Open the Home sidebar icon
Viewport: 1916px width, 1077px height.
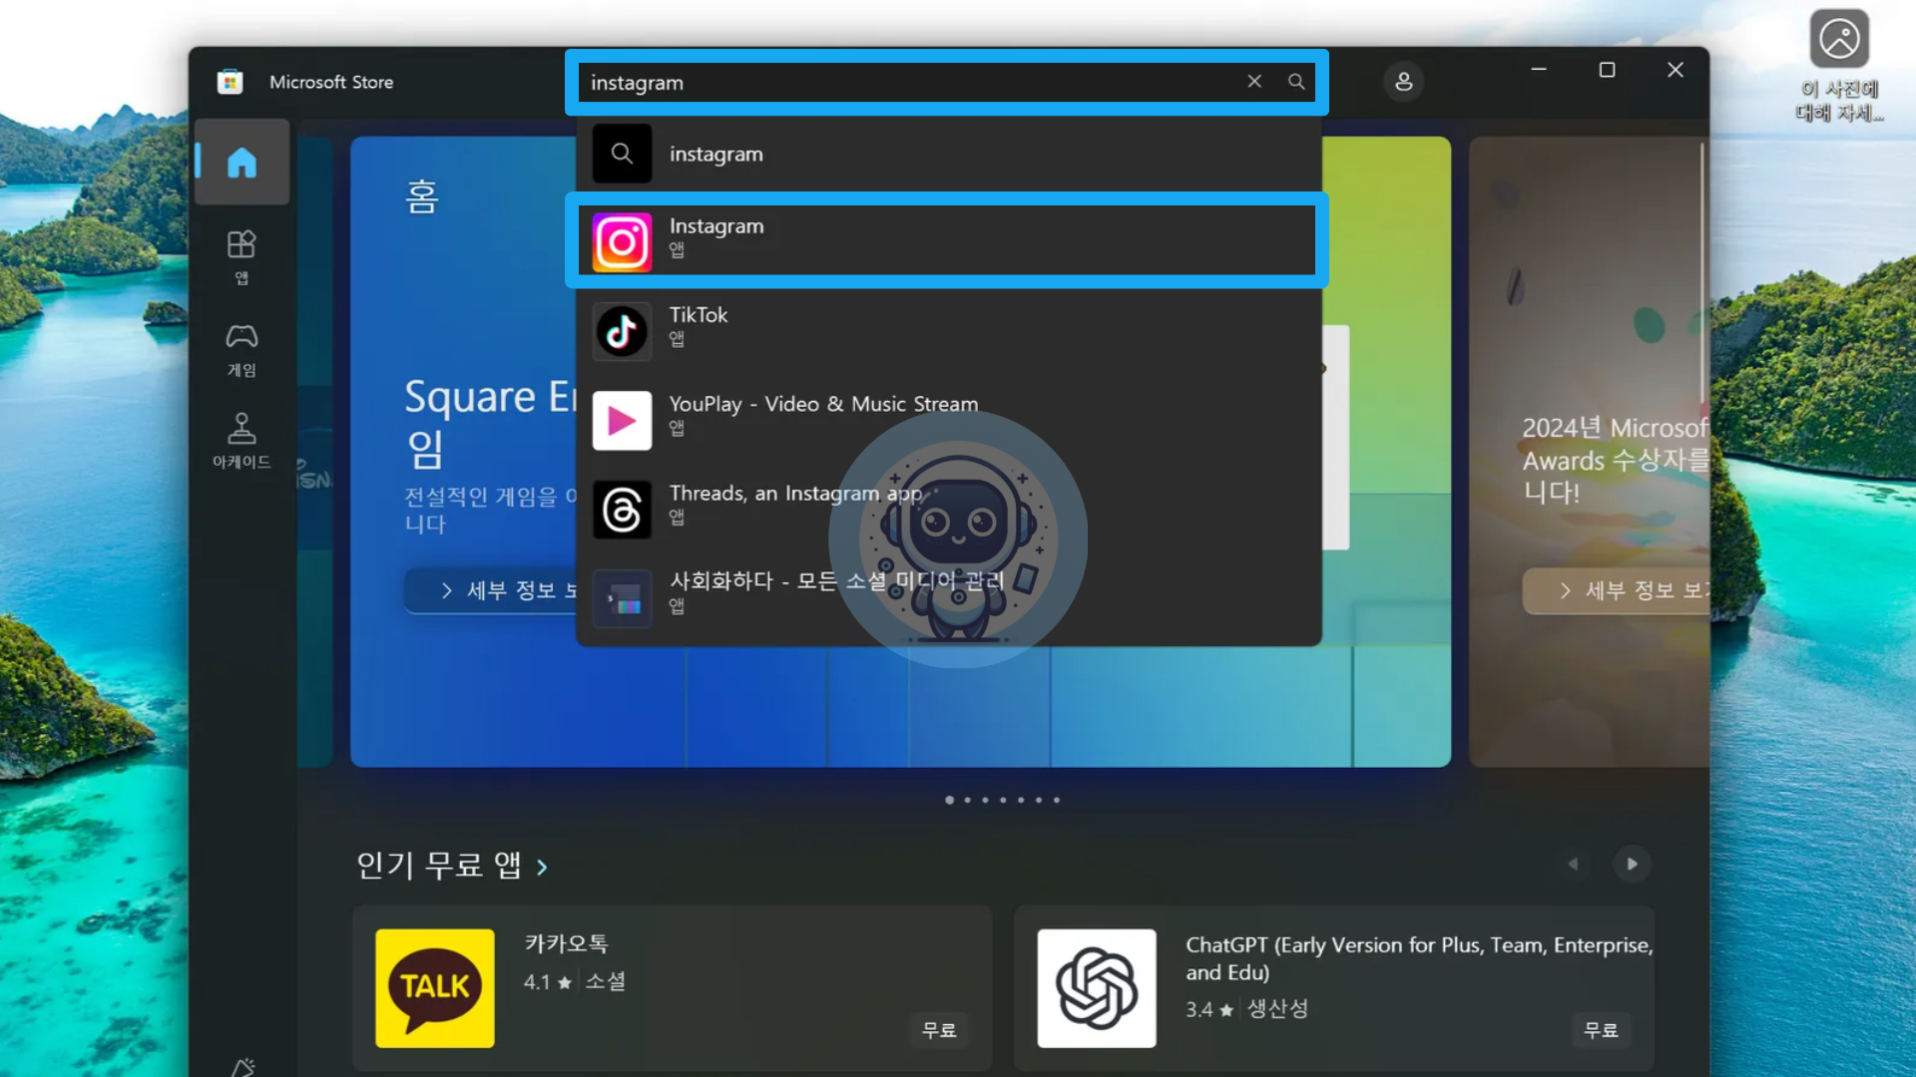(x=241, y=163)
